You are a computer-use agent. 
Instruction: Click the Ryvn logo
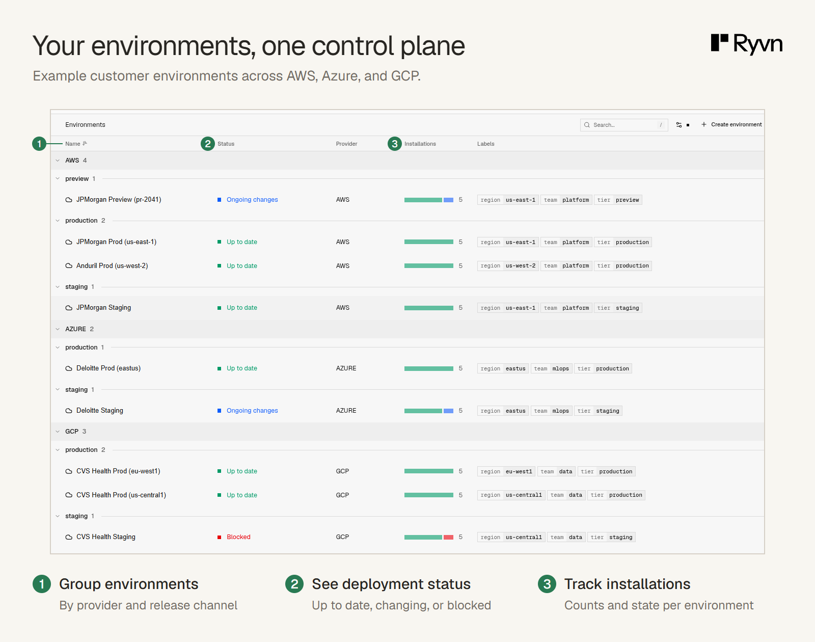[747, 44]
